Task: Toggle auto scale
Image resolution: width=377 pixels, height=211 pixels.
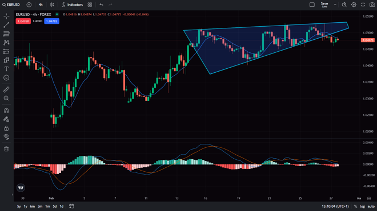Action: pyautogui.click(x=371, y=206)
